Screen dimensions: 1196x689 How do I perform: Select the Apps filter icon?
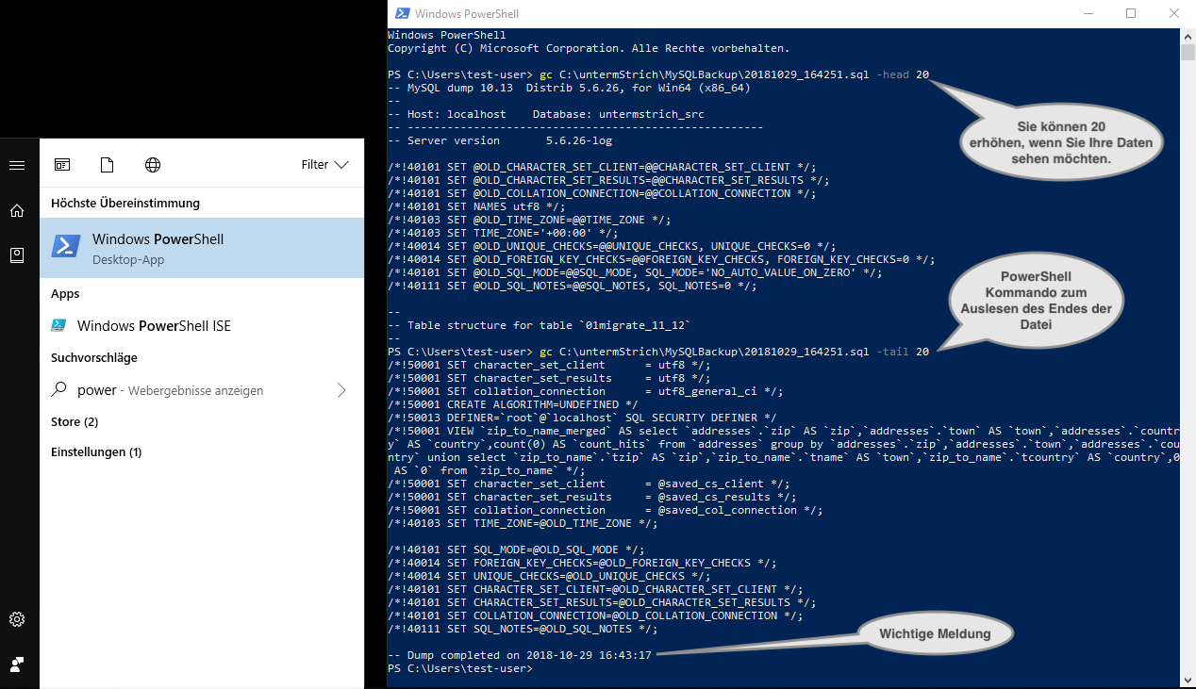pyautogui.click(x=61, y=164)
